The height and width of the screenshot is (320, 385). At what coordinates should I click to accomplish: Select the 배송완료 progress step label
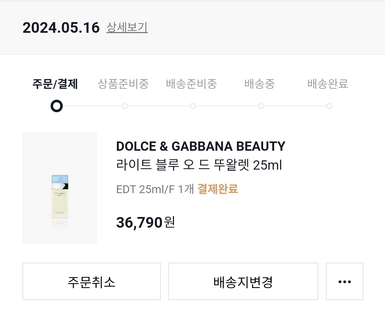click(x=328, y=84)
